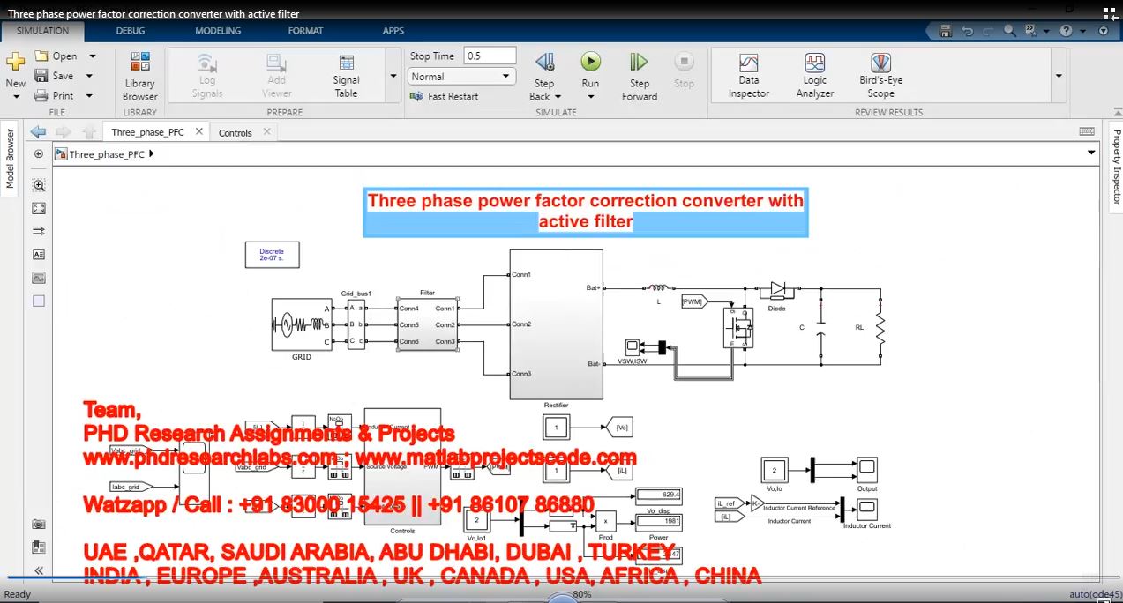The width and height of the screenshot is (1123, 603).
Task: Close the Three_phase_PFC tab
Action: click(199, 131)
